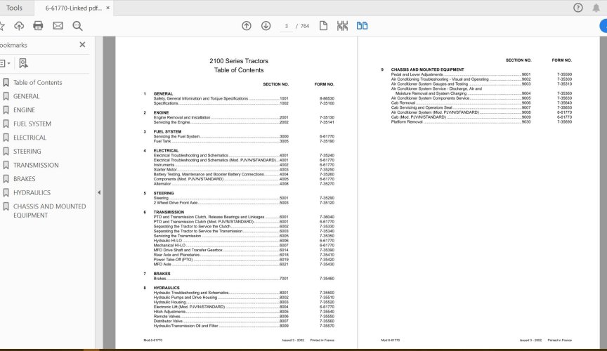Click the total page count 764
Viewport: 607px width, 351px height.
[305, 26]
